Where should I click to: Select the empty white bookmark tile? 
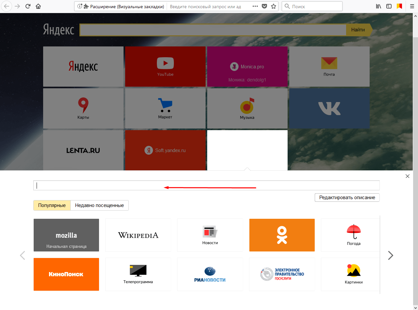[247, 150]
